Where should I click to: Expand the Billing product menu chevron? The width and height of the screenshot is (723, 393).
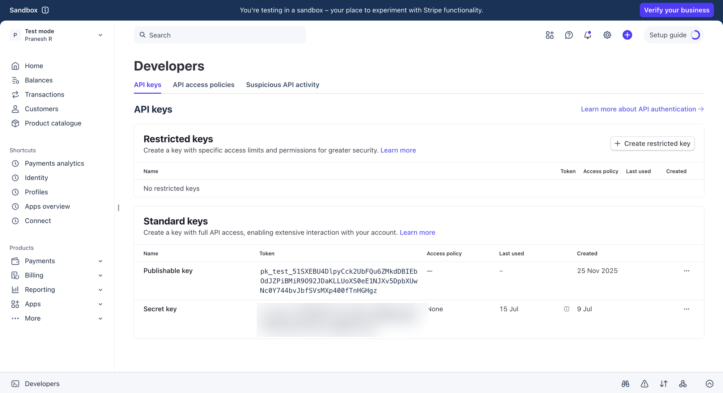click(101, 275)
